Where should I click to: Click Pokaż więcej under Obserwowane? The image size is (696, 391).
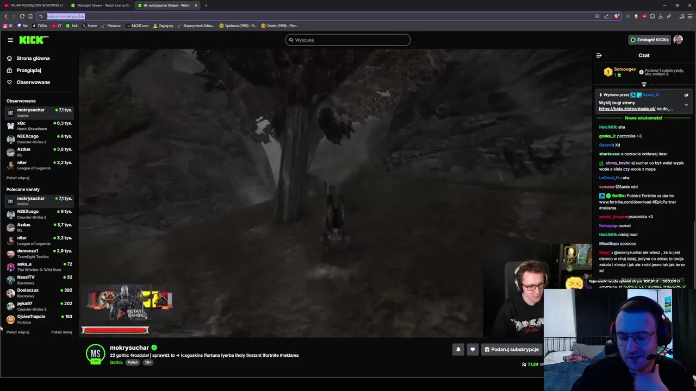click(17, 178)
